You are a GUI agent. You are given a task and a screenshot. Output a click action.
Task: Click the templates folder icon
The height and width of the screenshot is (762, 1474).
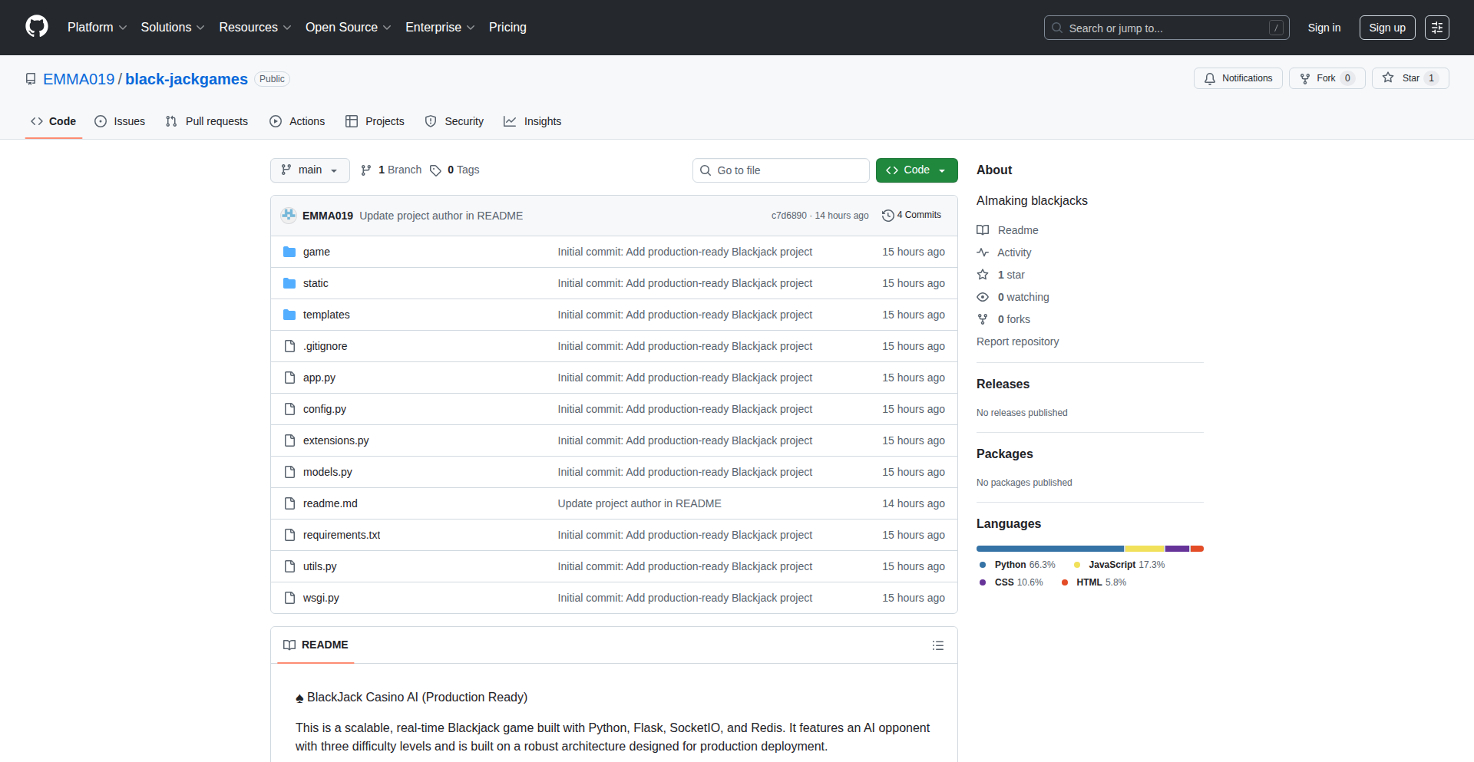click(289, 315)
